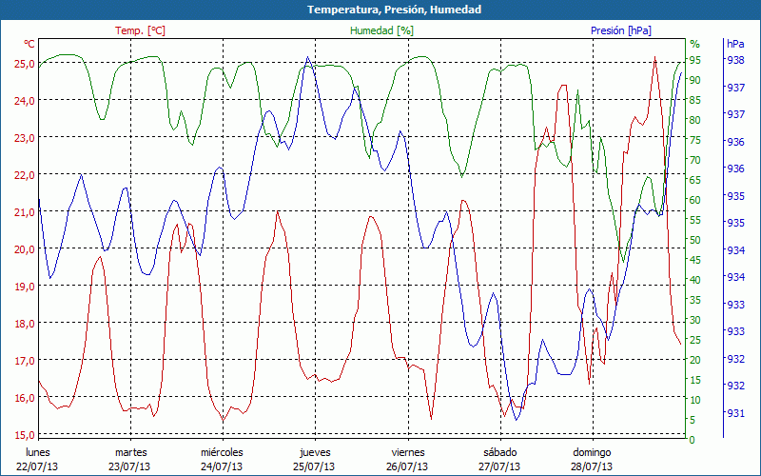Click the 15,0 temperature axis tick
761x476 pixels.
tap(24, 435)
